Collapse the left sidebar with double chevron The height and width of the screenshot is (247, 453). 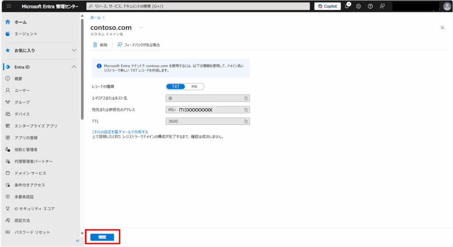coord(77,241)
